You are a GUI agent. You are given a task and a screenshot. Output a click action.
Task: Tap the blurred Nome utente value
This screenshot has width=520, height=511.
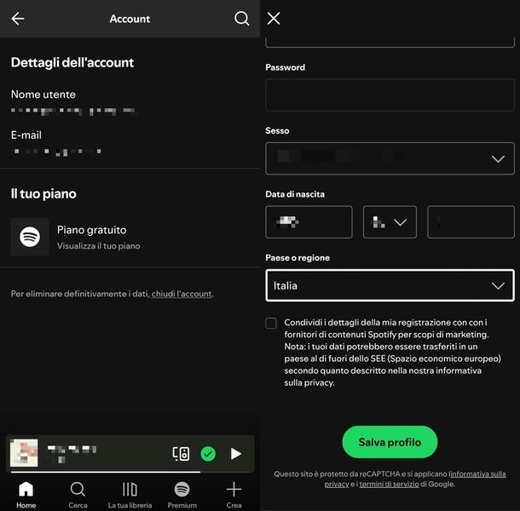click(x=73, y=111)
